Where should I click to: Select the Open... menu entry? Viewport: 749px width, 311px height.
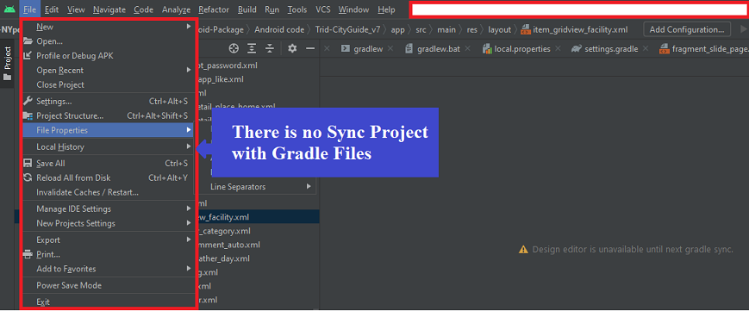tap(50, 41)
